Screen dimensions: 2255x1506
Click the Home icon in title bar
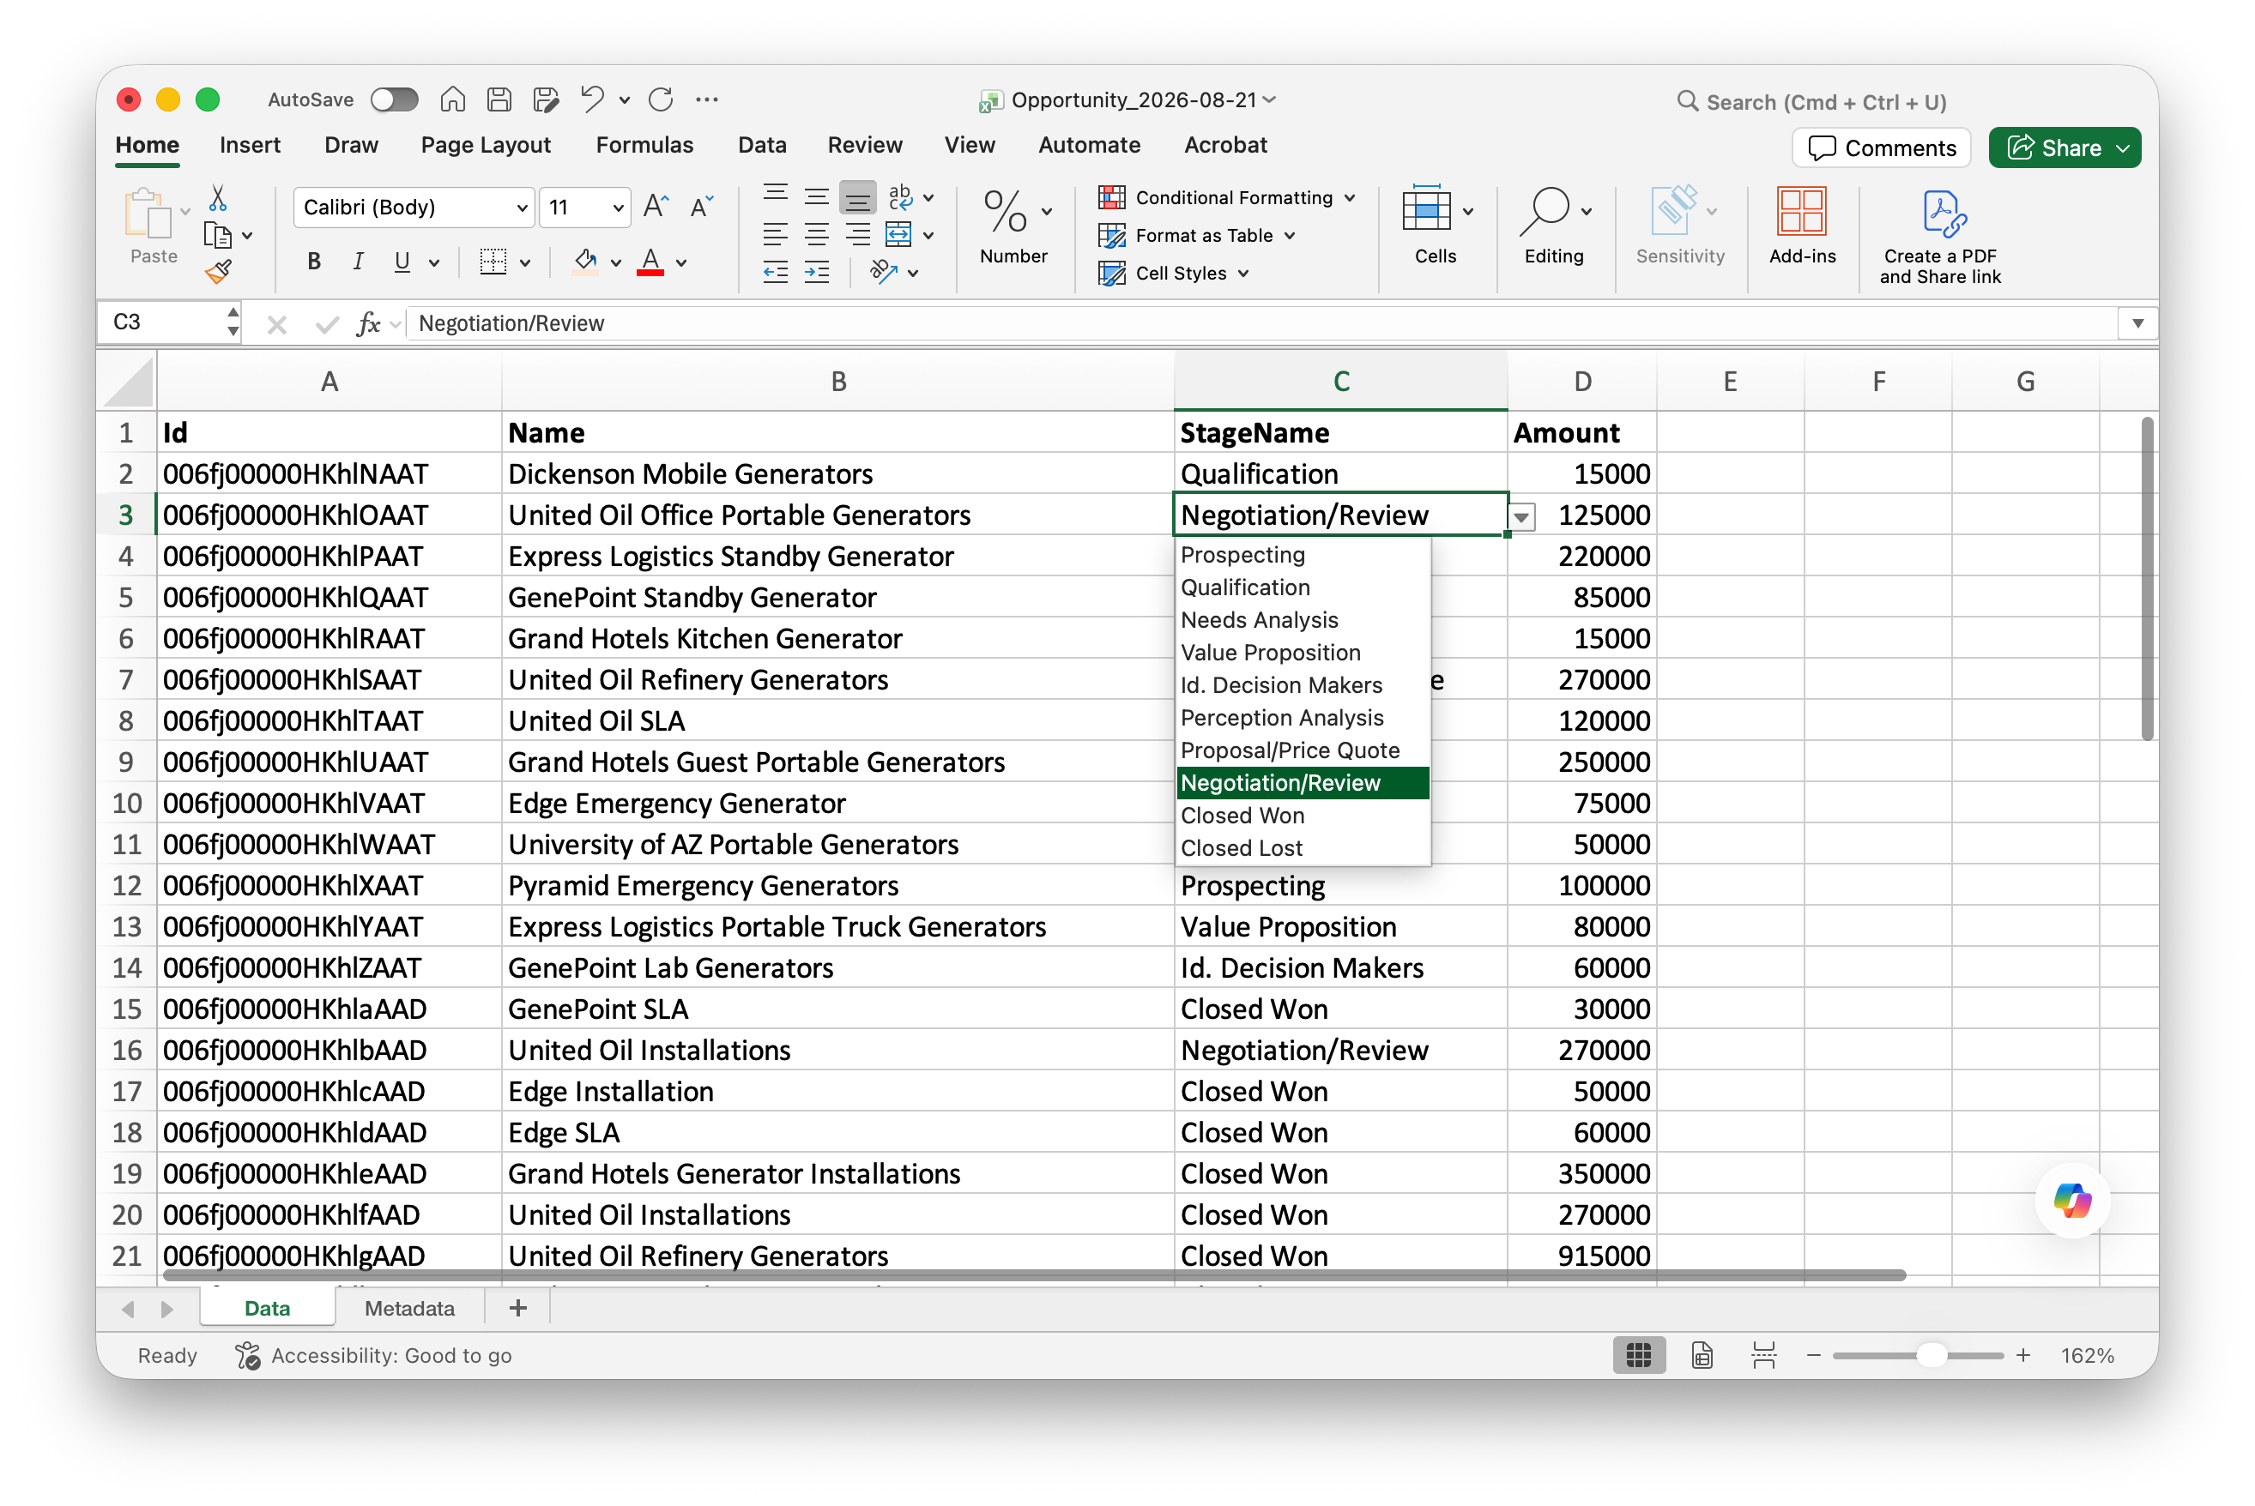[x=452, y=99]
